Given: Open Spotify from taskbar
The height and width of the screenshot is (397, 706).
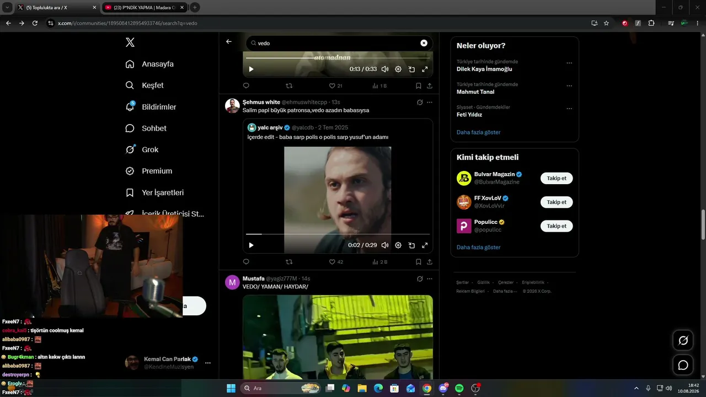Looking at the screenshot, I should coord(459,388).
